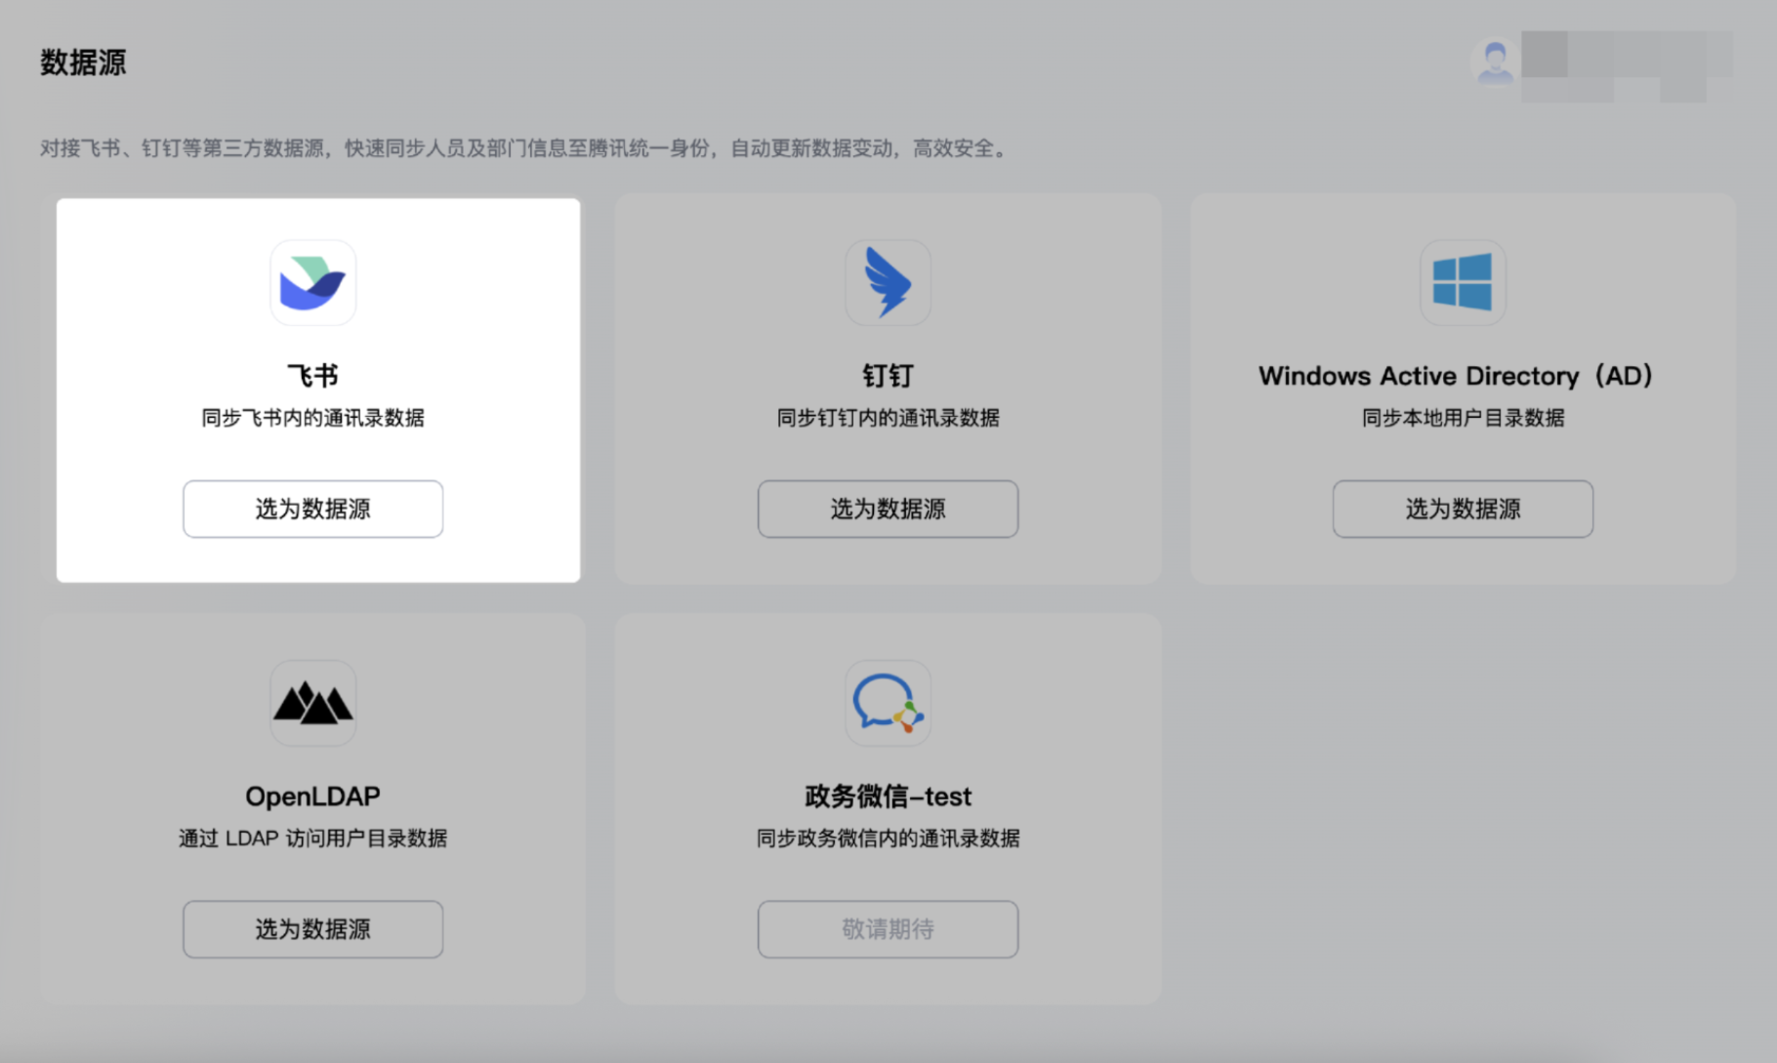Choose 选为数据源 under the 钉钉 card
This screenshot has height=1063, width=1777.
pyautogui.click(x=888, y=509)
